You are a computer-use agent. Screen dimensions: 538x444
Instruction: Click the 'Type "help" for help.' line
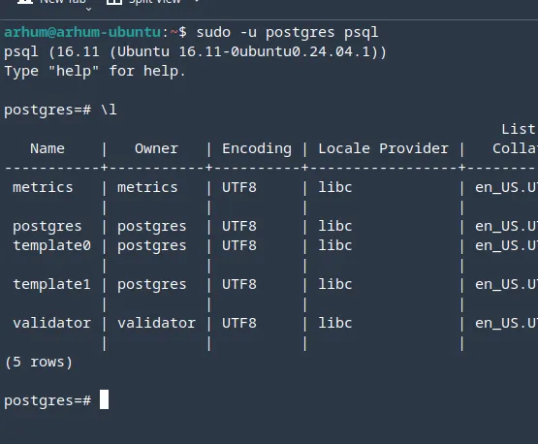[x=95, y=72]
